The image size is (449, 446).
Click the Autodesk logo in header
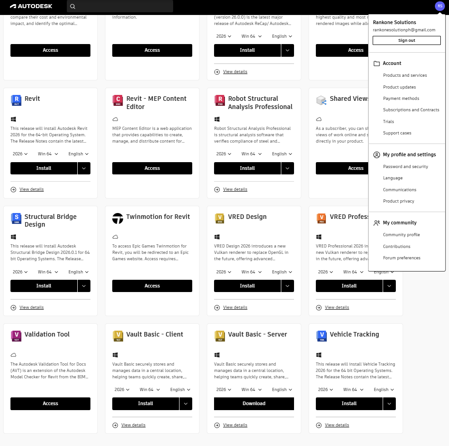point(31,6)
